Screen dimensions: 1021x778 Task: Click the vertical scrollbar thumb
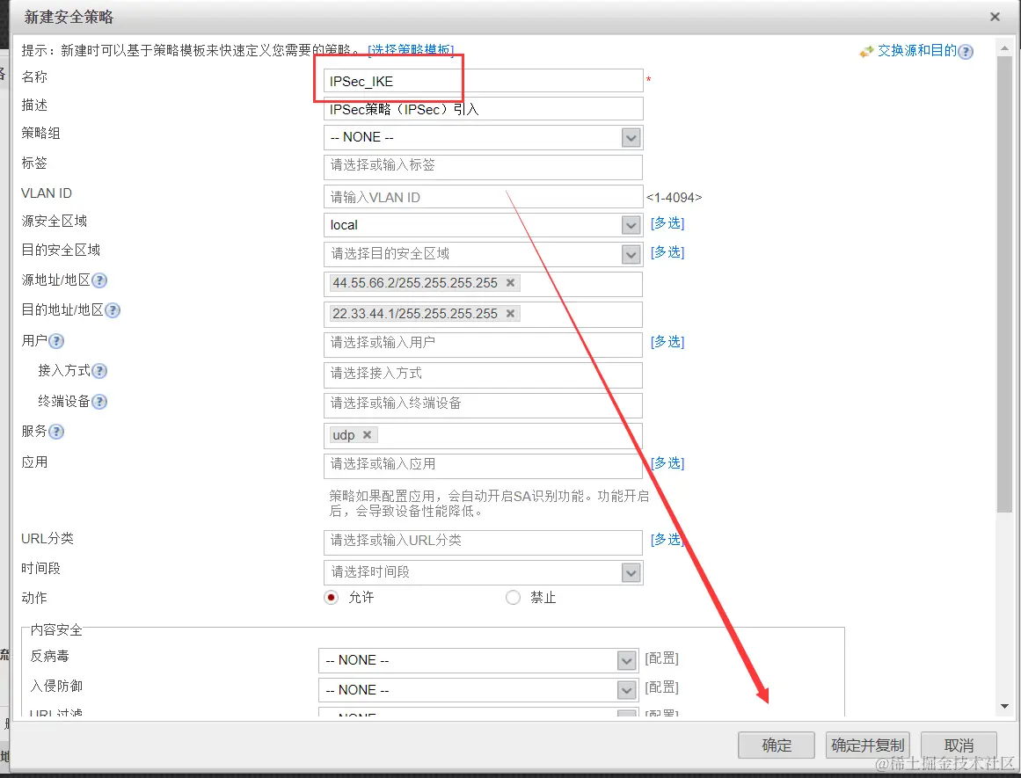(1004, 284)
